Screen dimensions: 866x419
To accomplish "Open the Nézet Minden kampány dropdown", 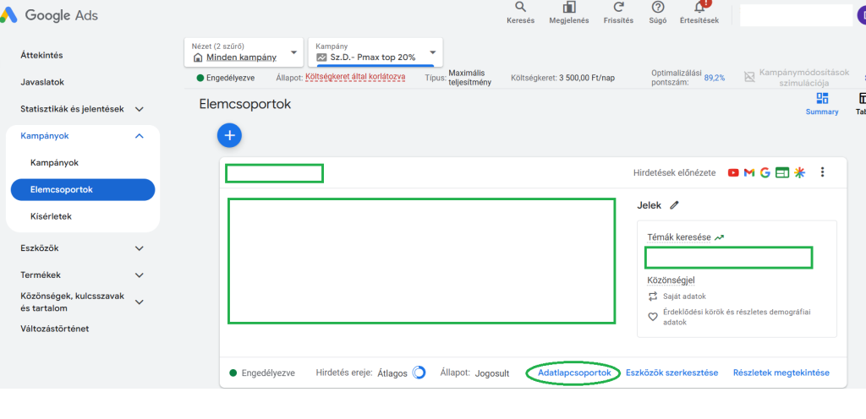I will pos(244,52).
